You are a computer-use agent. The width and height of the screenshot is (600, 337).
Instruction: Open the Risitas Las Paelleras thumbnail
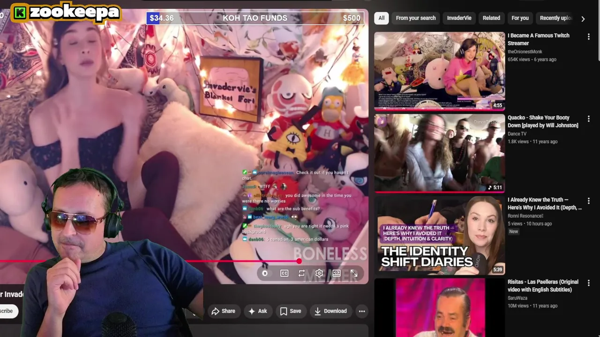pos(439,308)
